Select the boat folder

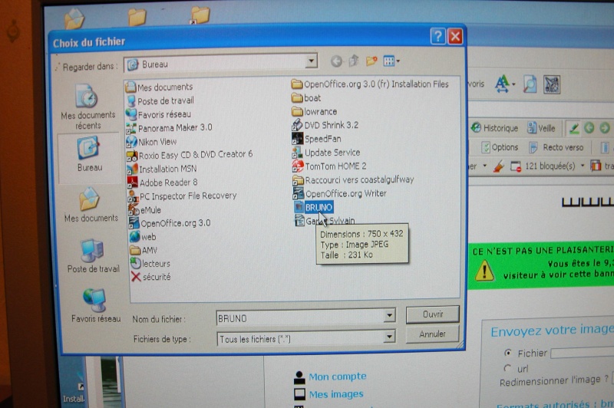point(306,98)
